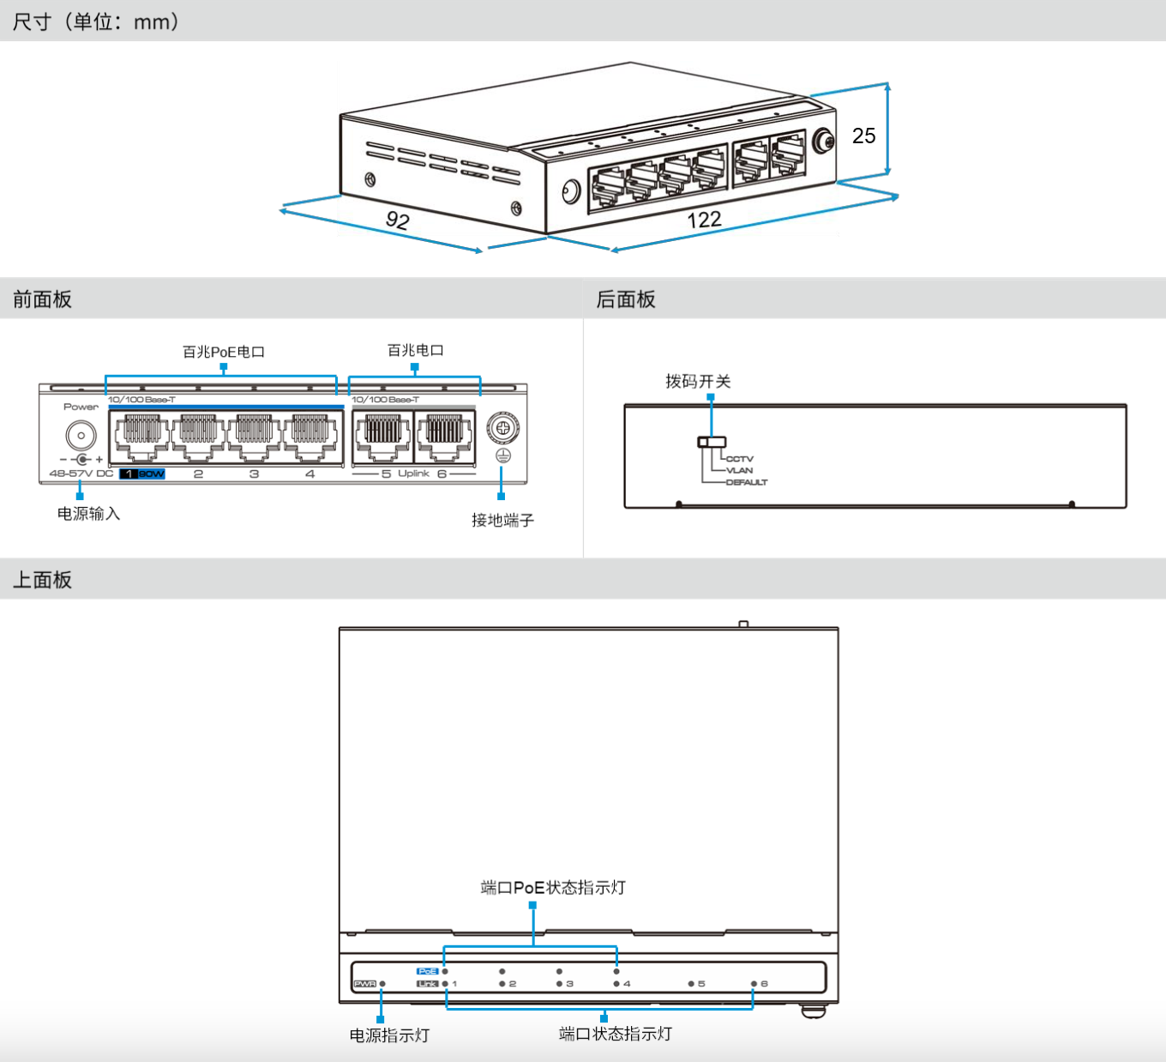Click the 拨码开关 label text
Viewport: 1166px width, 1062px height.
coord(698,381)
